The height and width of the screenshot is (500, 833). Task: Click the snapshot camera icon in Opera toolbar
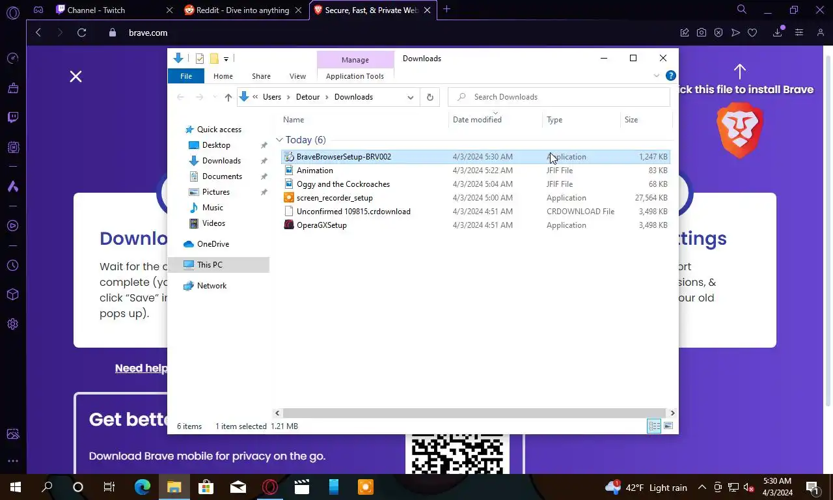pyautogui.click(x=702, y=33)
